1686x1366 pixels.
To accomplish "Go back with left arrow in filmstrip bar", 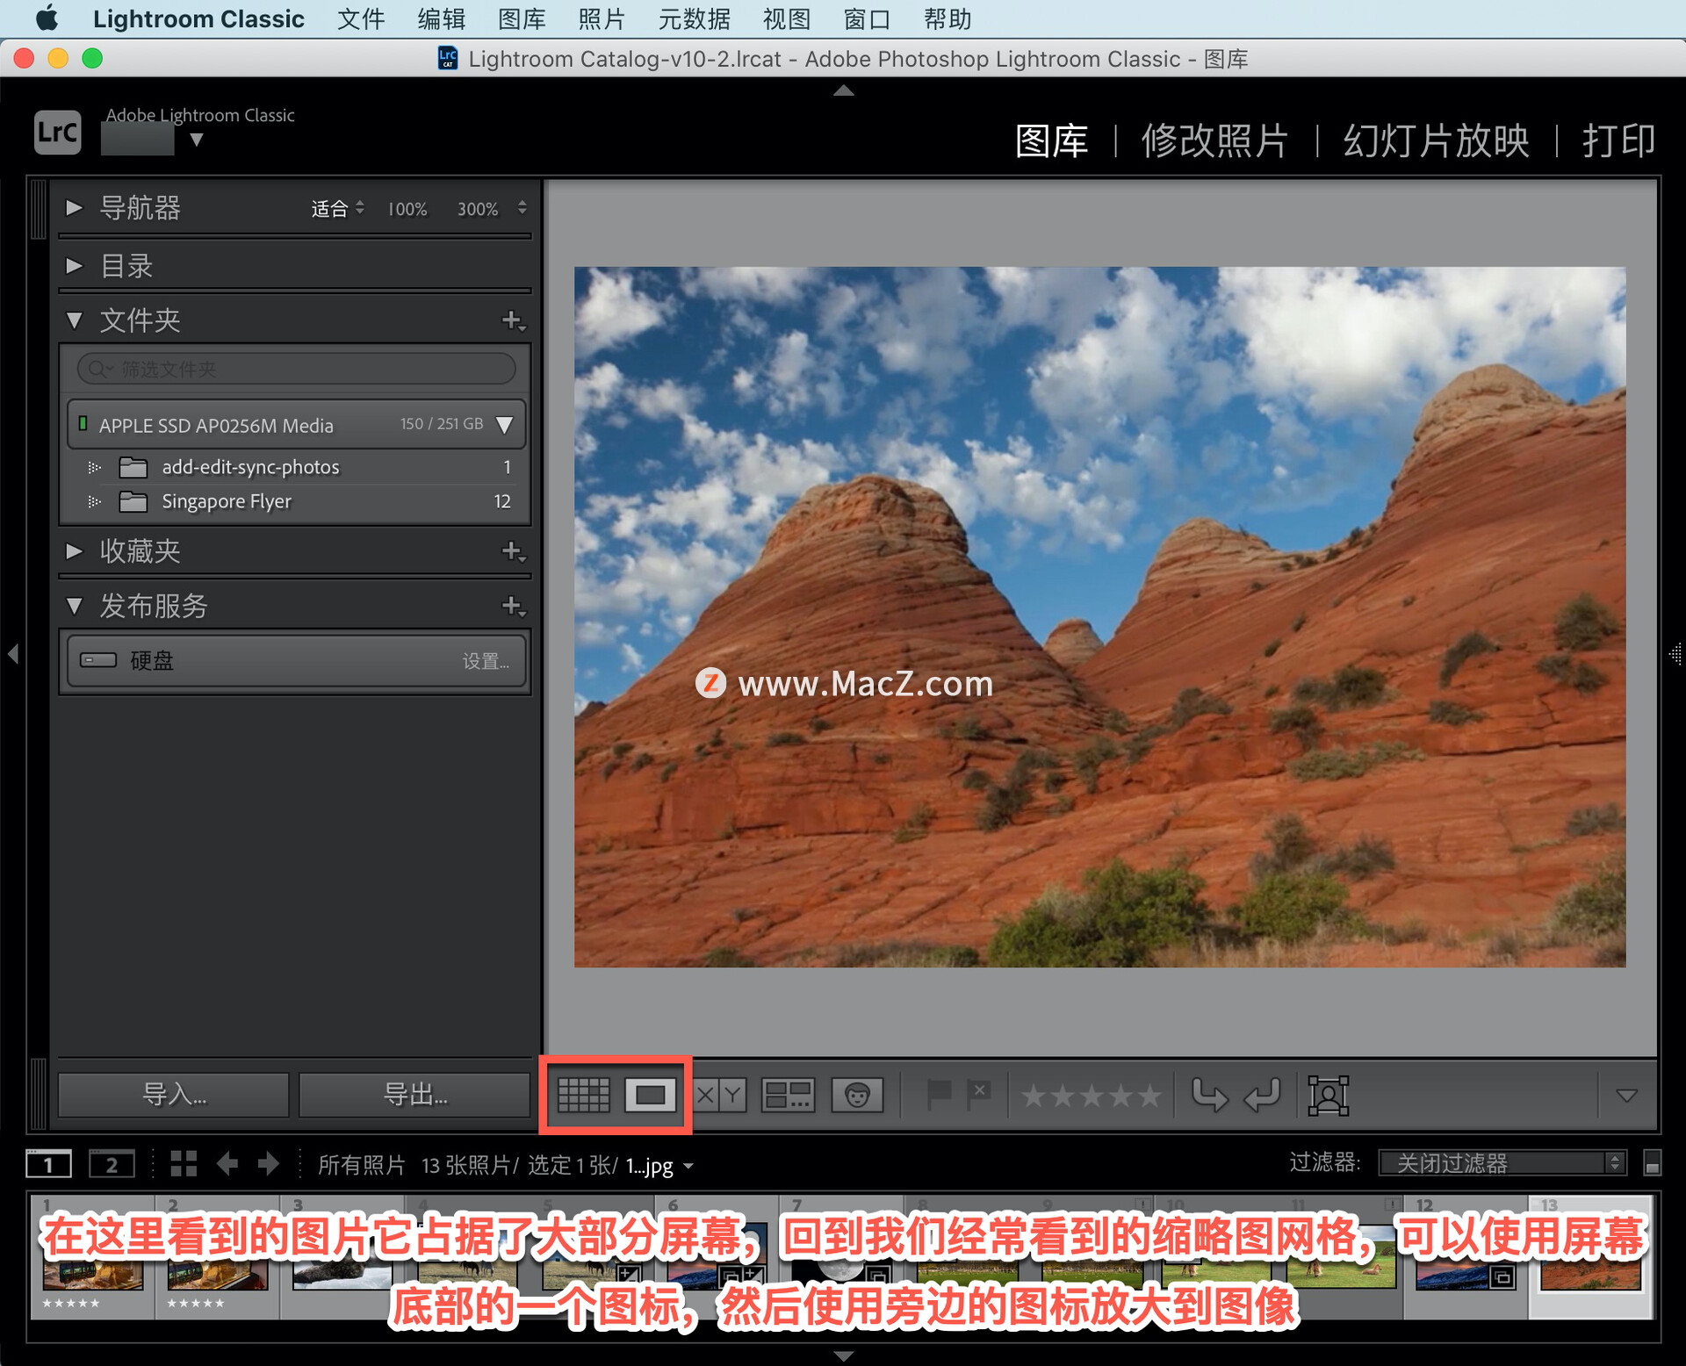I will click(227, 1165).
